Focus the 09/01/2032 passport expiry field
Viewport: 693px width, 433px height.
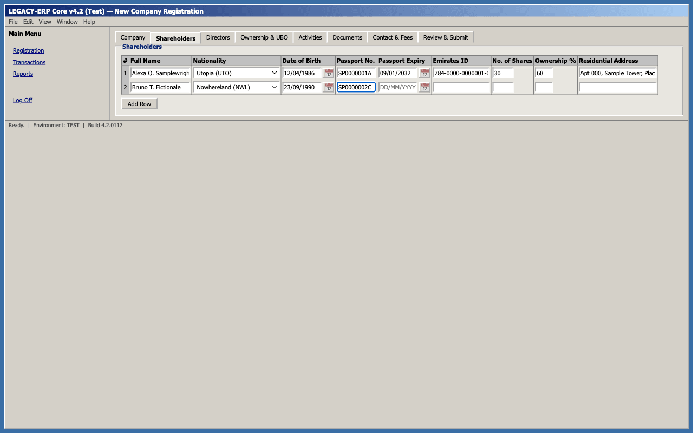click(398, 73)
